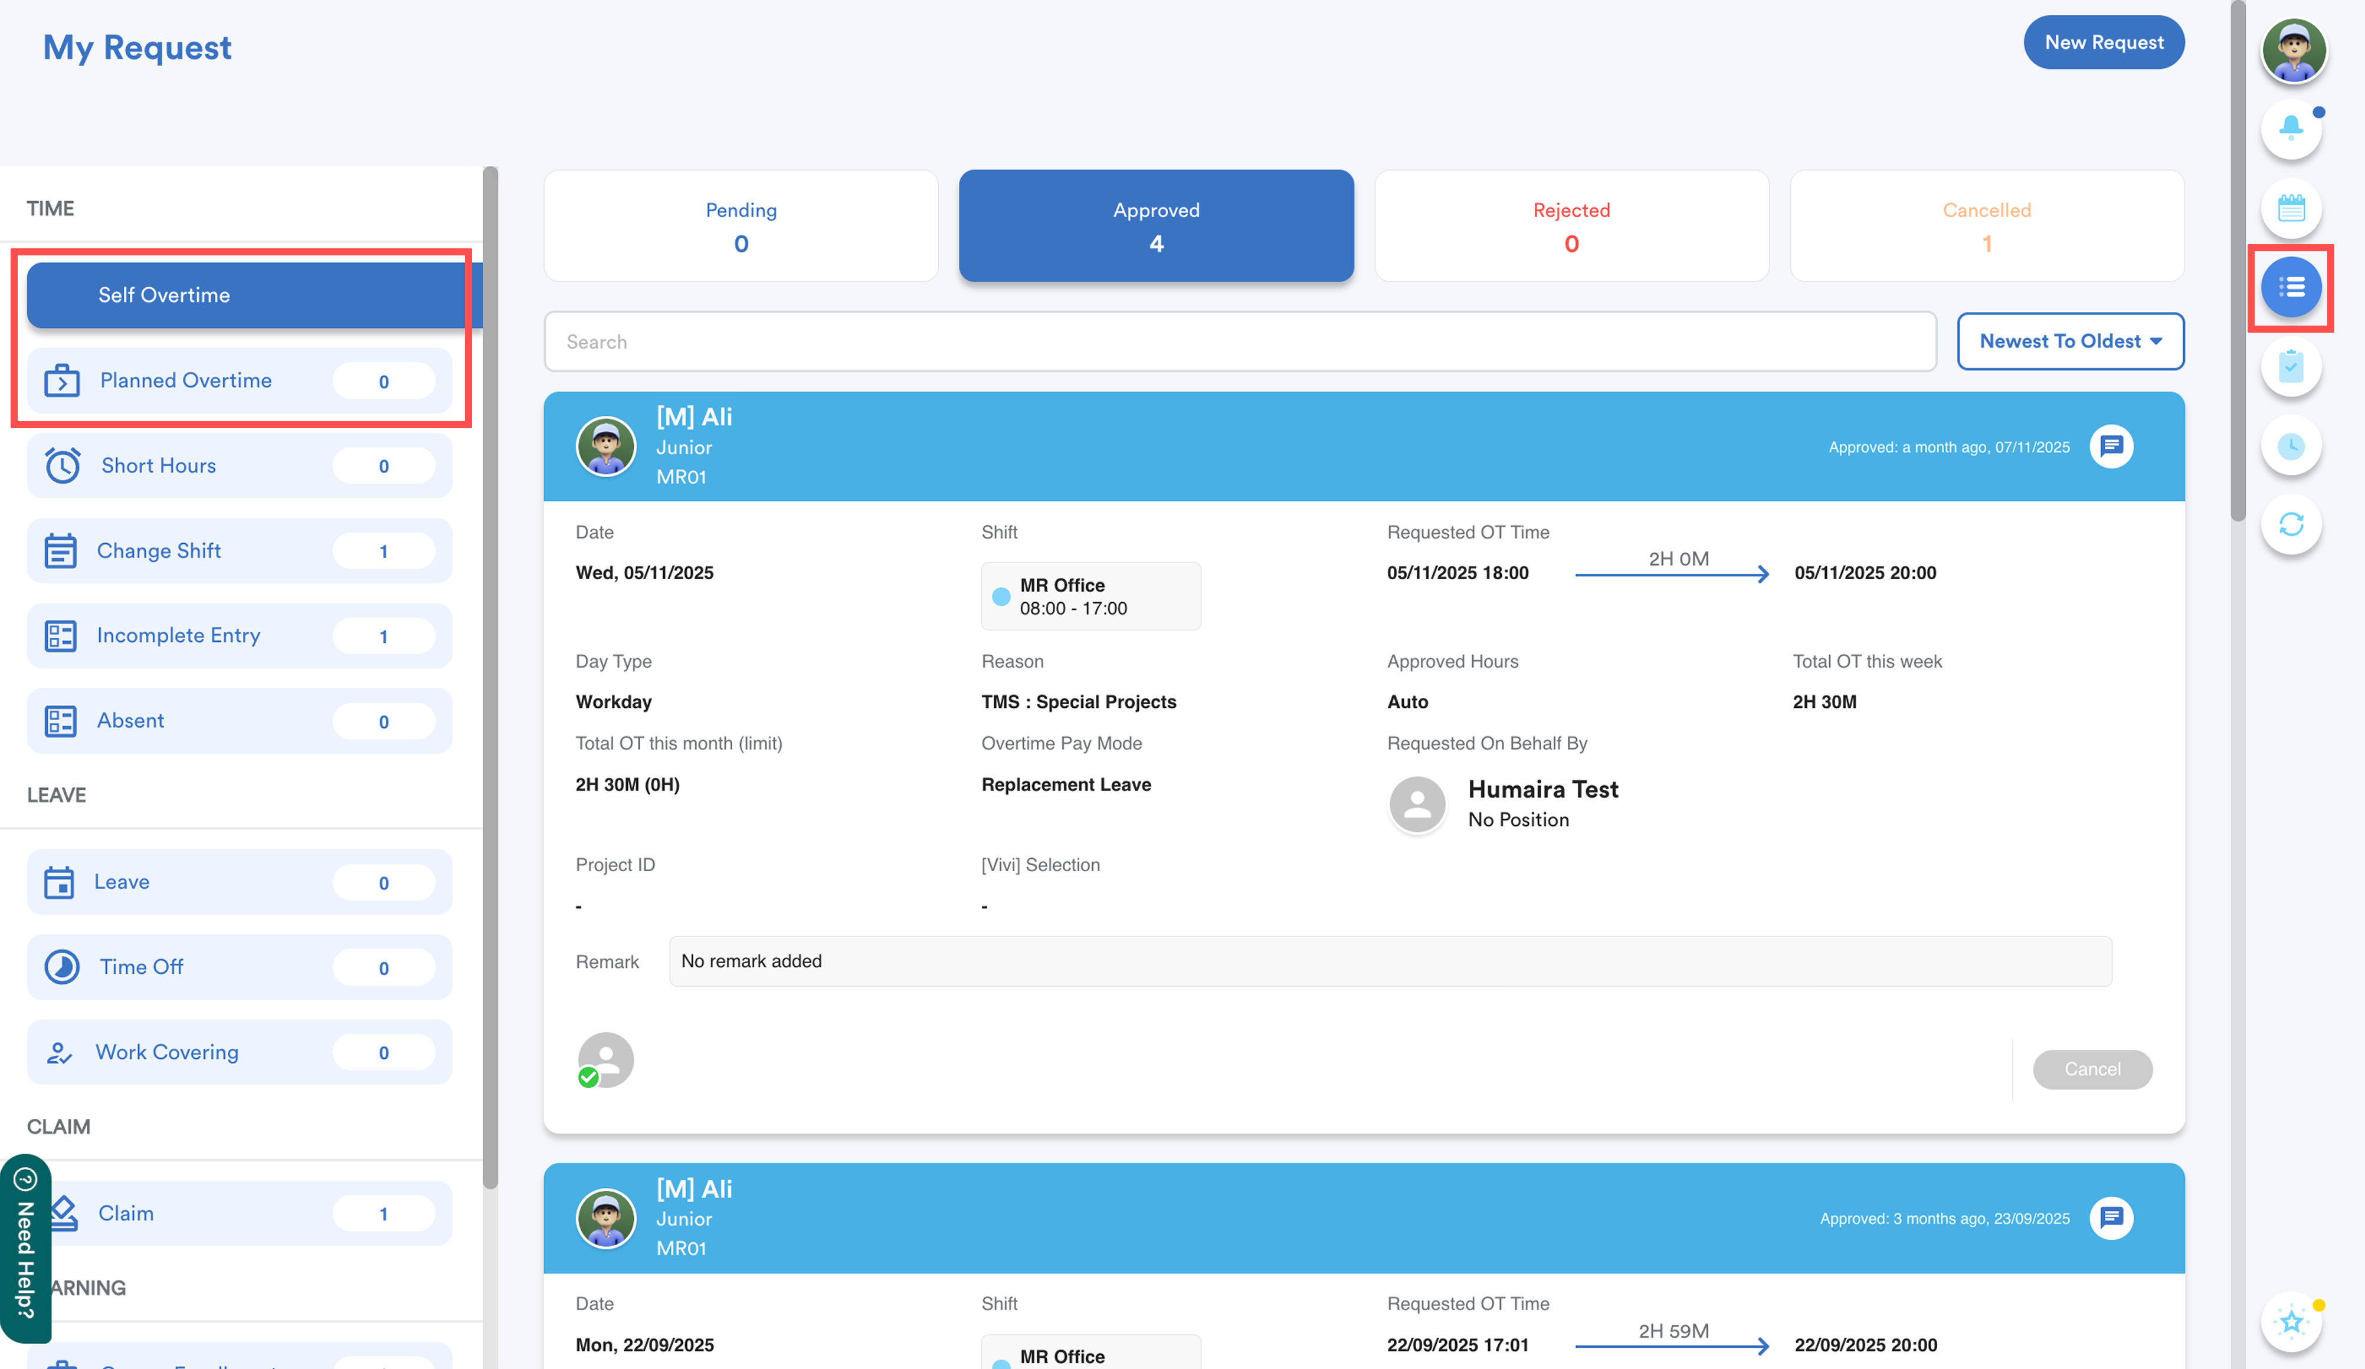Open the clipboard checkmark sidebar icon

[2291, 366]
